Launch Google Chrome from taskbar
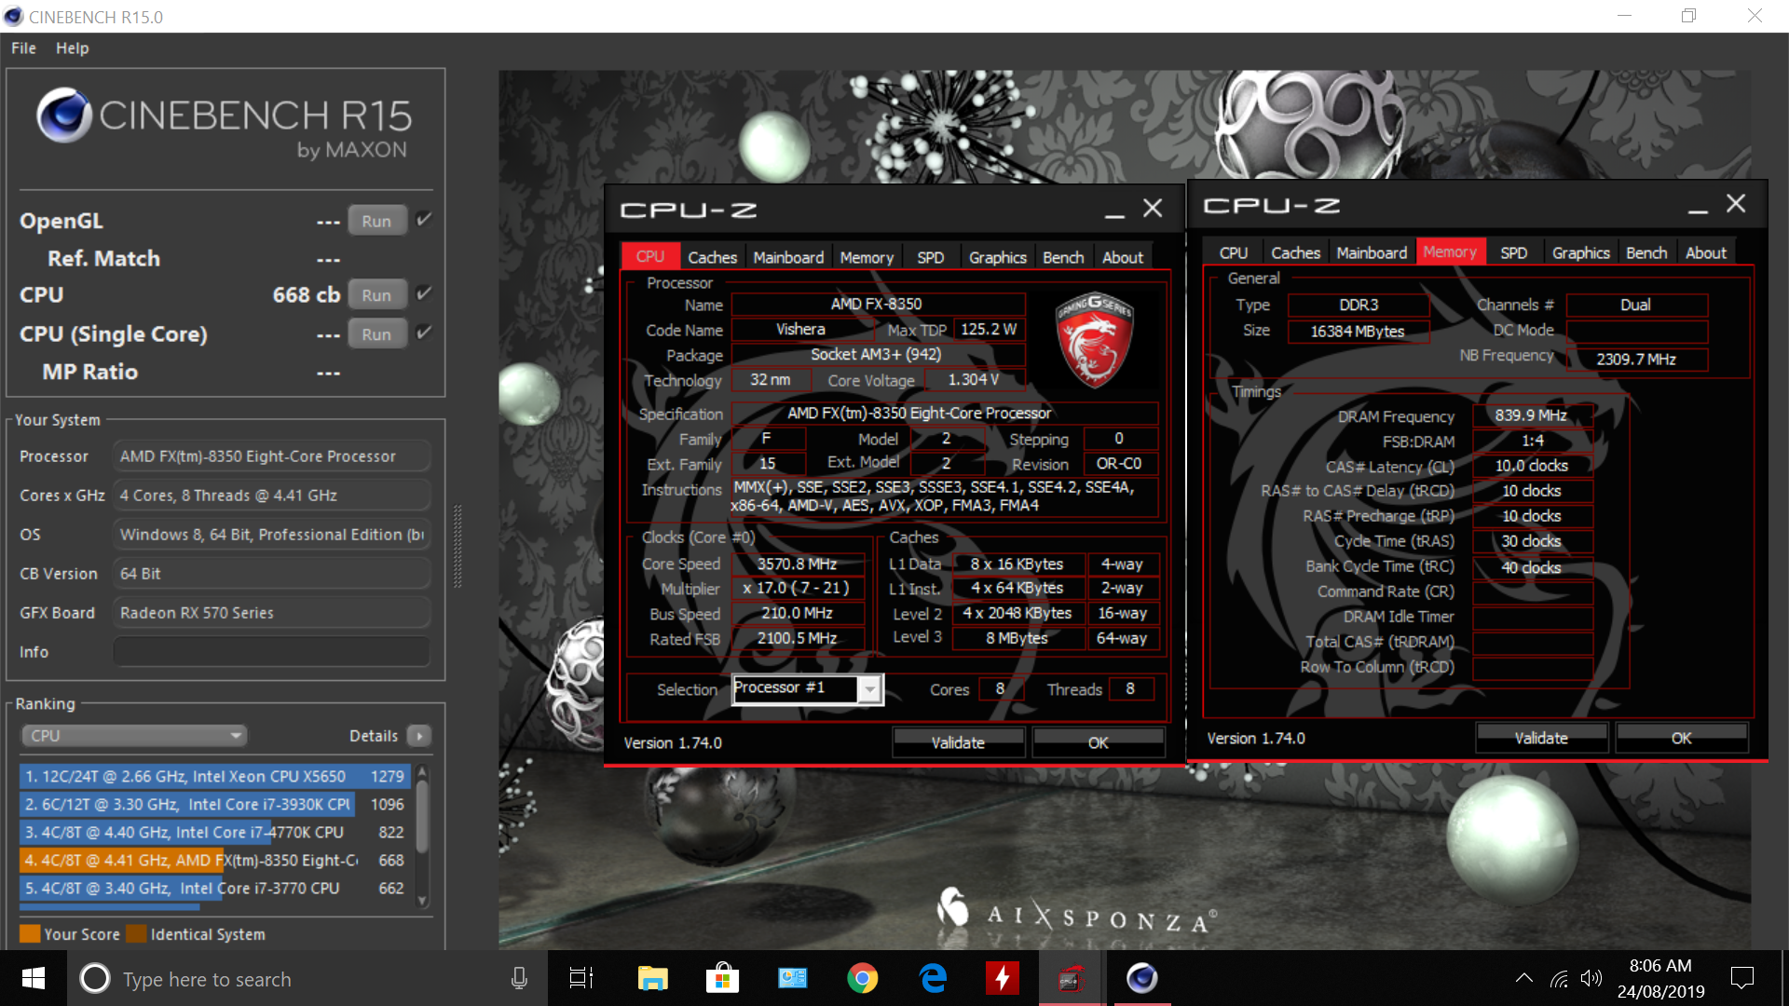 [x=862, y=978]
